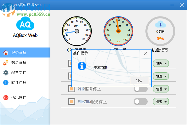The width and height of the screenshot is (187, 125).
Task: Click the orange gears icon for 站点管理
Action: [x=6, y=62]
